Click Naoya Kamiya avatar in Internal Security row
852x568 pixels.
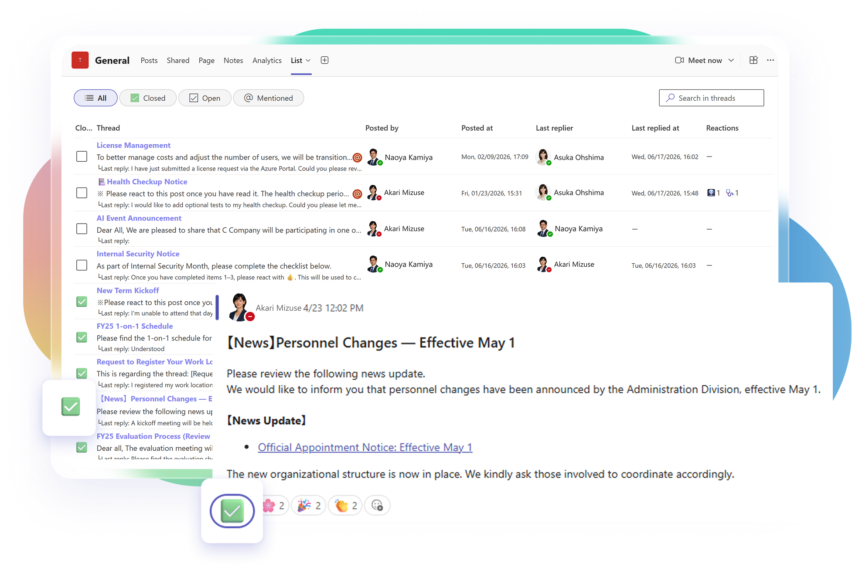374,265
